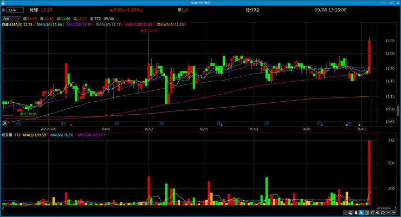The width and height of the screenshot is (401, 217).
Task: Click the MA(5) 169.60 volume label
Action: 34,135
